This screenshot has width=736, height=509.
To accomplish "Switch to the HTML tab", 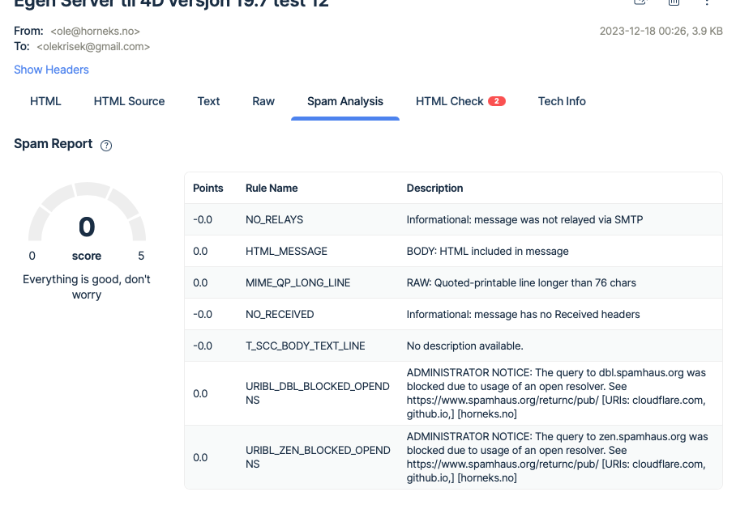I will point(45,101).
